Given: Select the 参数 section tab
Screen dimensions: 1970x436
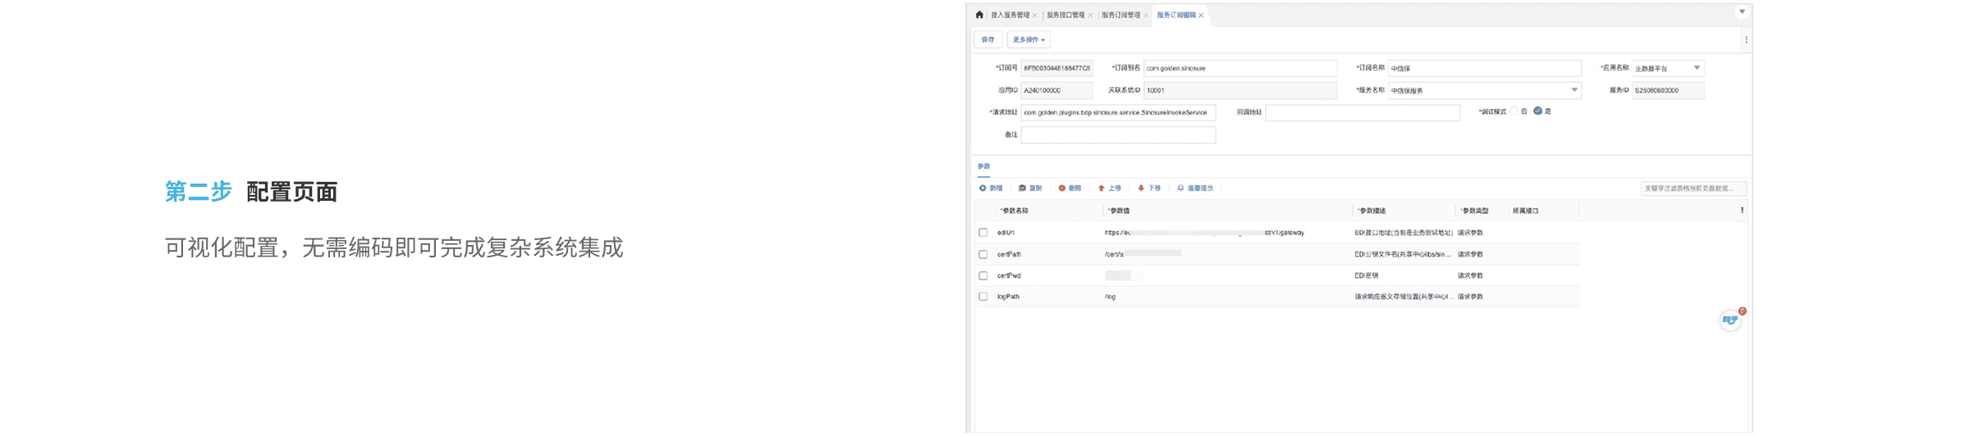Looking at the screenshot, I should (983, 166).
